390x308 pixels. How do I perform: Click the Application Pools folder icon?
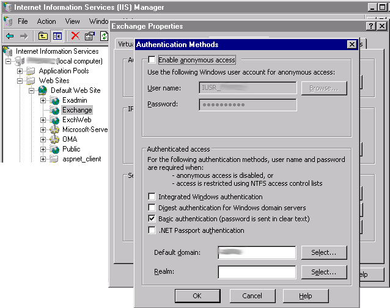(x=31, y=71)
